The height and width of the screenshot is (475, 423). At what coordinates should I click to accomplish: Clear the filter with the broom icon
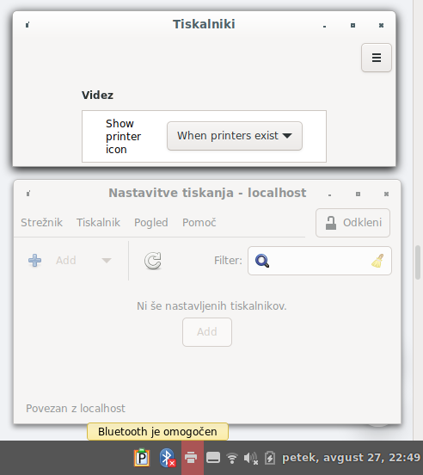(377, 261)
